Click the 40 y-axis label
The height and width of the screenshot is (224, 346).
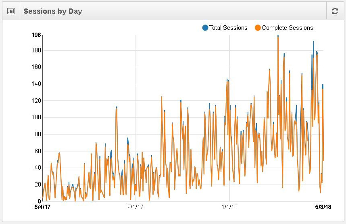(38, 168)
